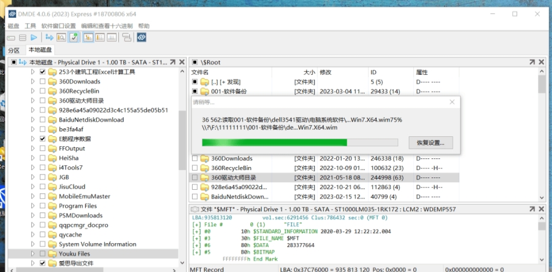The image size is (552, 272).
Task: Toggle the file list panel toolbar icon
Action: pos(100,37)
